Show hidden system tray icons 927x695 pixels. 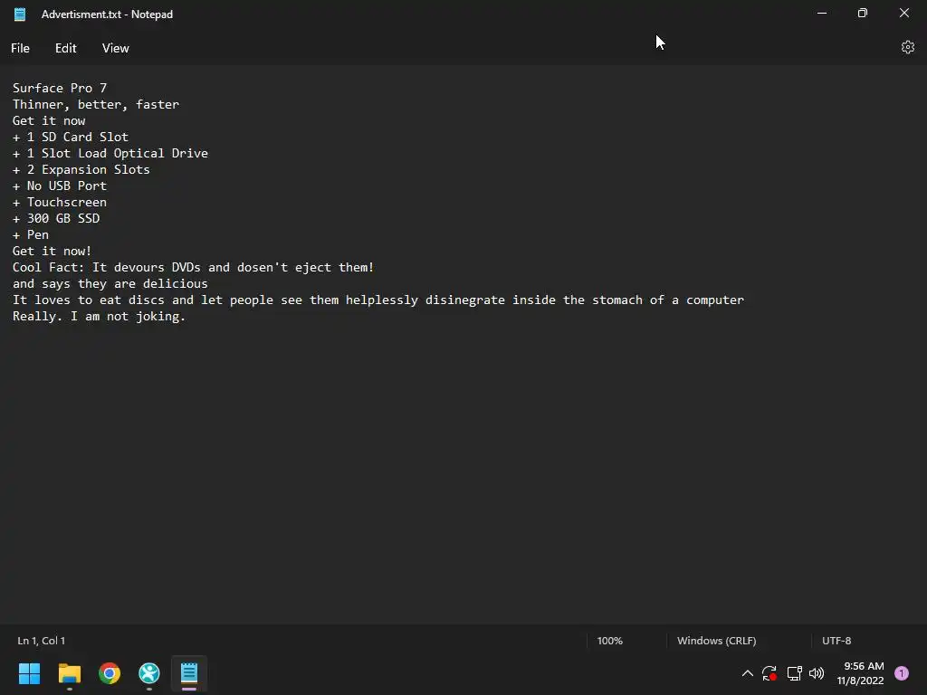pyautogui.click(x=747, y=673)
